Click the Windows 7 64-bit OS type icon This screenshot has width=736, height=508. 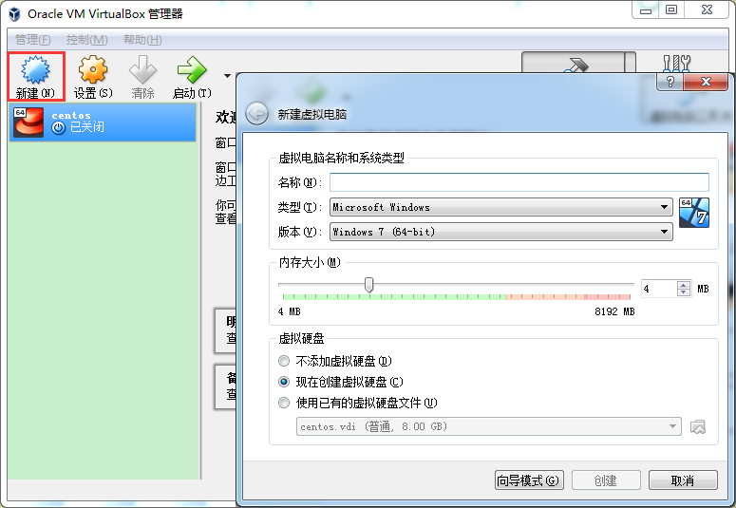[694, 212]
